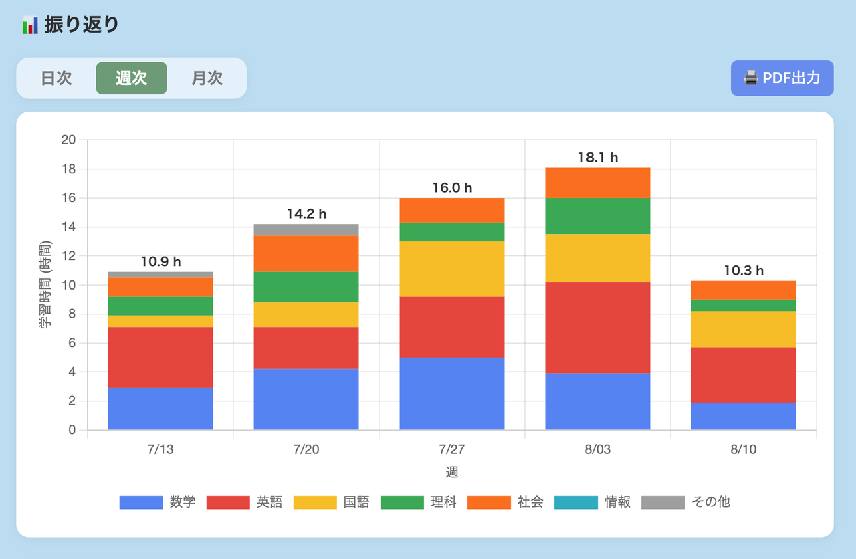Click the gray その他 legend swatch

click(663, 502)
